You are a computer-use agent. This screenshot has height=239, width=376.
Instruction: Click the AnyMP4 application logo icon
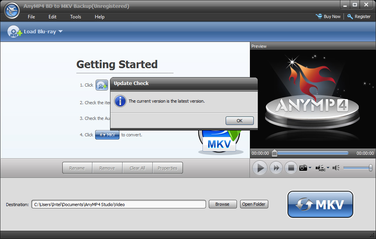point(12,10)
